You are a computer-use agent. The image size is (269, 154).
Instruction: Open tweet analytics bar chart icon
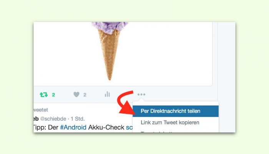click(x=107, y=94)
